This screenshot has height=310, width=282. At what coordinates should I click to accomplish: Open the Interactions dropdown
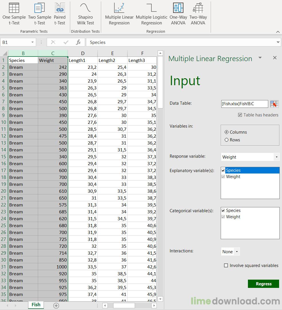coord(237,252)
